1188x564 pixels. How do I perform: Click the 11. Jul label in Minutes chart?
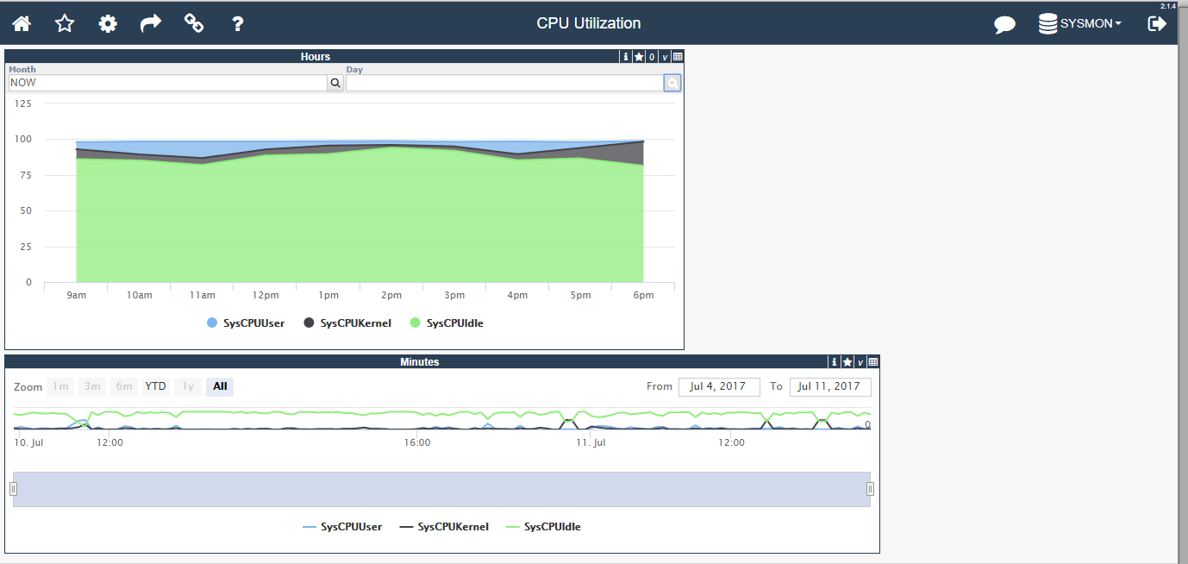(x=591, y=442)
